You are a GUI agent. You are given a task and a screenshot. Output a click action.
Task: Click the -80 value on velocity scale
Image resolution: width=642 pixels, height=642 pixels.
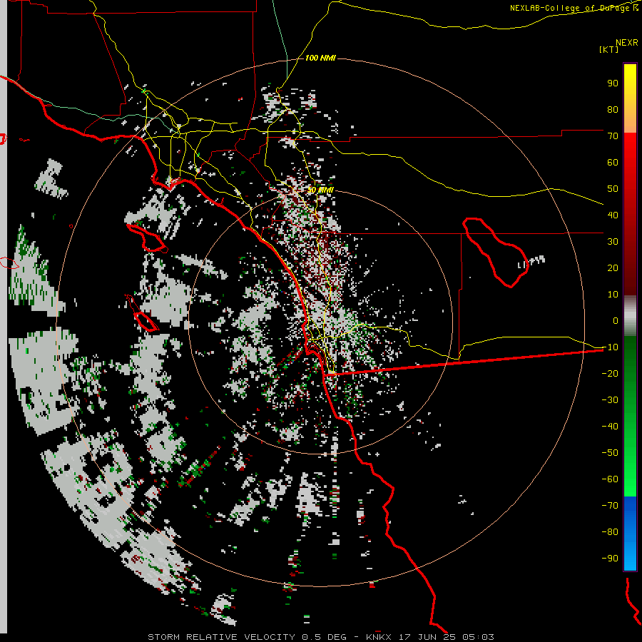point(610,532)
